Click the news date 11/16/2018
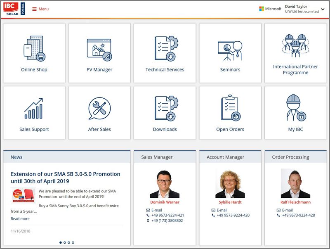The width and height of the screenshot is (330, 249). [21, 231]
